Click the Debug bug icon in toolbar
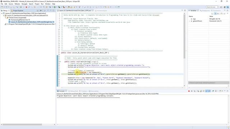The width and height of the screenshot is (230, 129). click(50, 7)
